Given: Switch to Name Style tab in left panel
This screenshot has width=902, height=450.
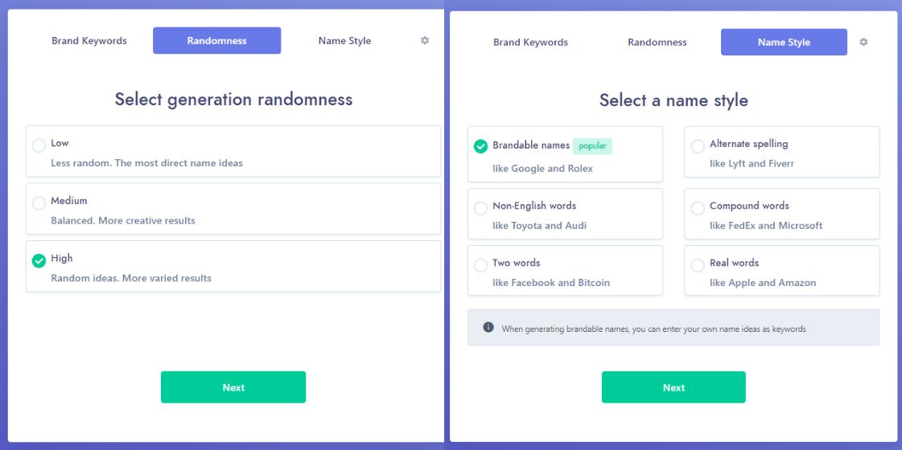Looking at the screenshot, I should click(344, 41).
